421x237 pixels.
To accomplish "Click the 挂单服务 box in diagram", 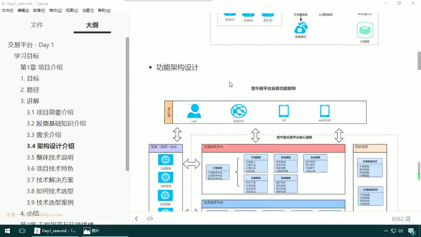I will [286, 184].
